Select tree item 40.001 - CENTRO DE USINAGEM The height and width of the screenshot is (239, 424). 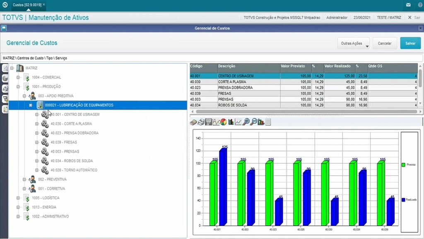click(75, 115)
